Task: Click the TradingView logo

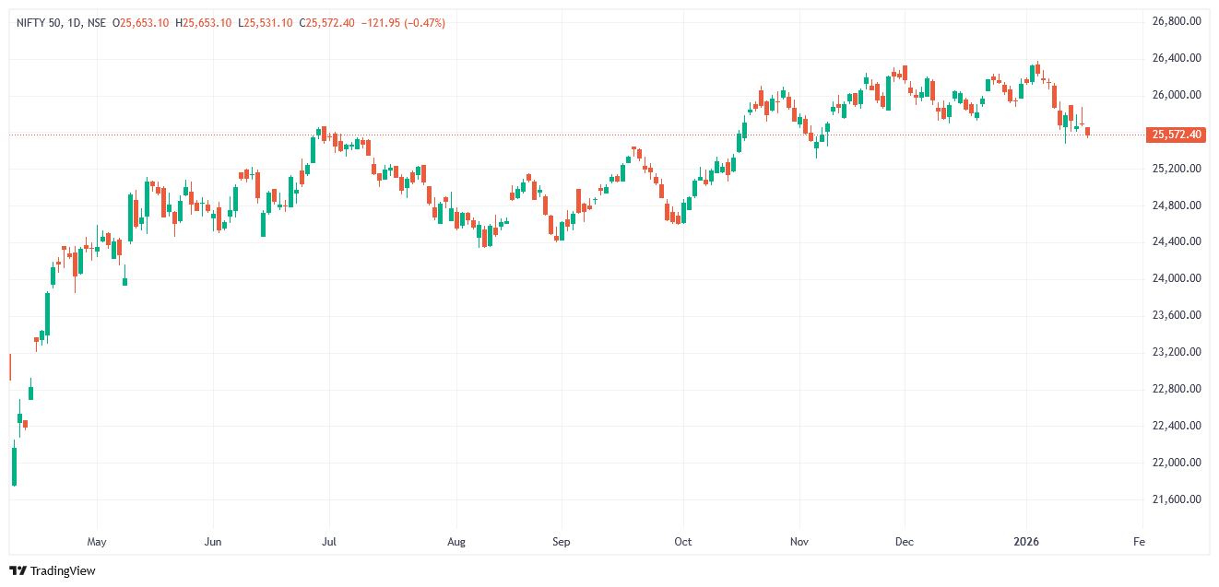Action: [52, 570]
